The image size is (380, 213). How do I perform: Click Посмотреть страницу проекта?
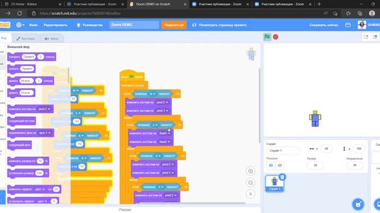coord(219,25)
